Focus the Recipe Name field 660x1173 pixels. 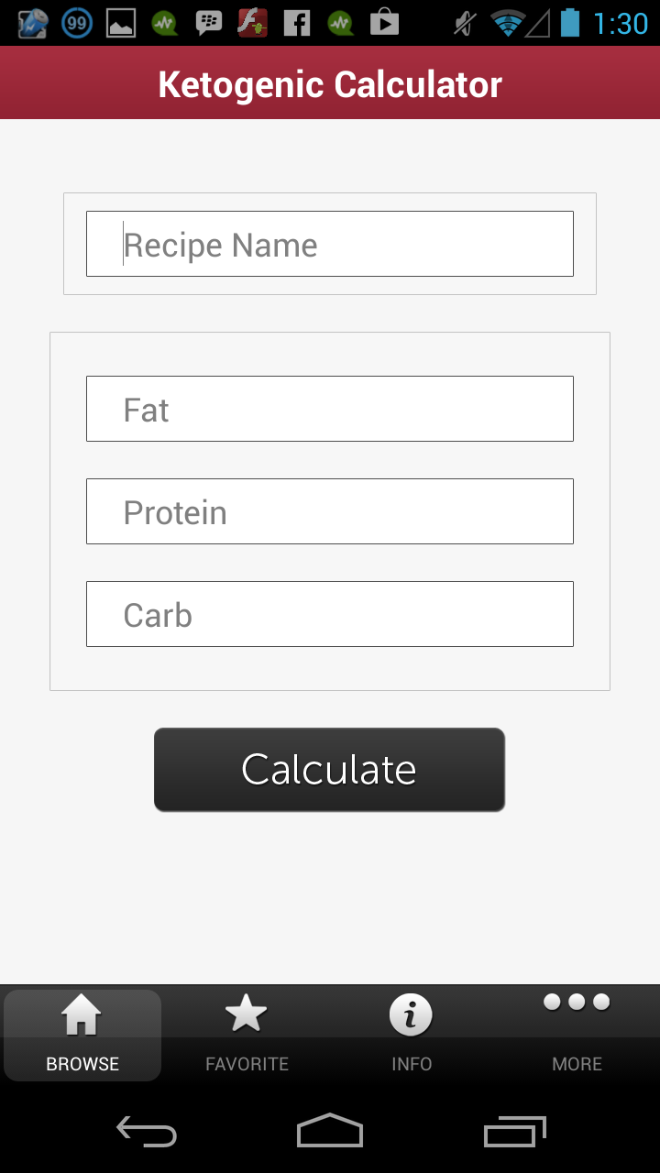point(330,244)
